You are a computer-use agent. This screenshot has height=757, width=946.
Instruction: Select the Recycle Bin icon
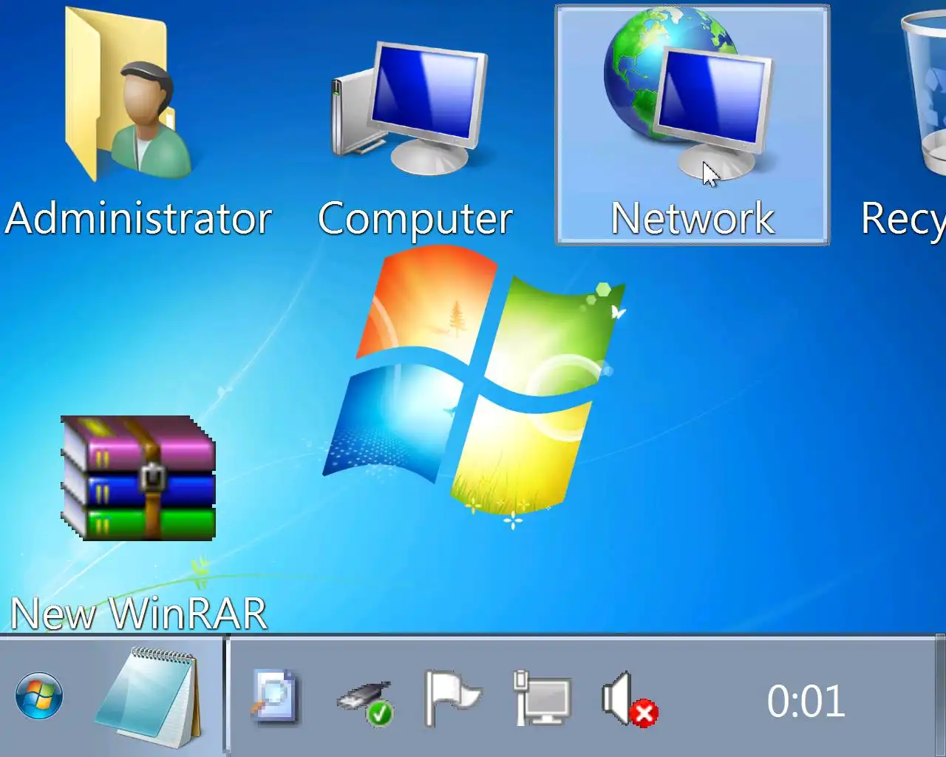click(924, 92)
